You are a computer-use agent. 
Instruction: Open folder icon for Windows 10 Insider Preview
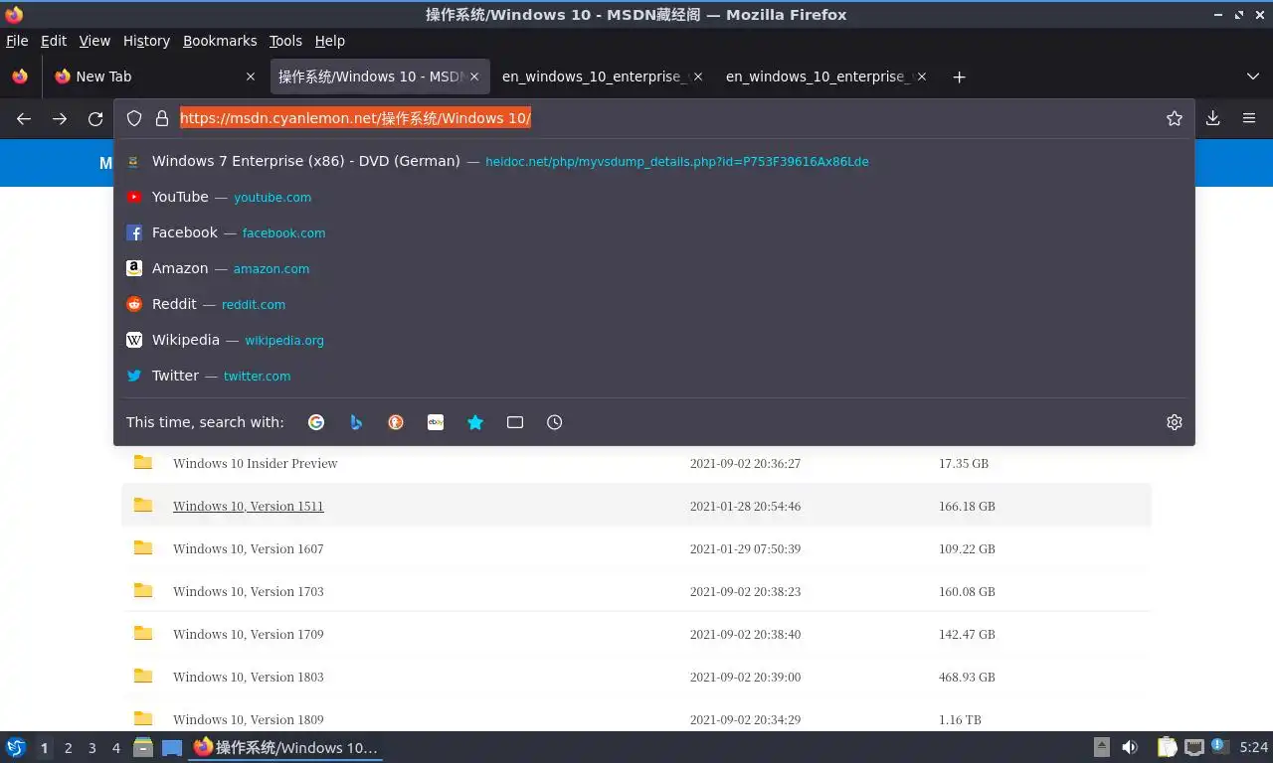[143, 462]
